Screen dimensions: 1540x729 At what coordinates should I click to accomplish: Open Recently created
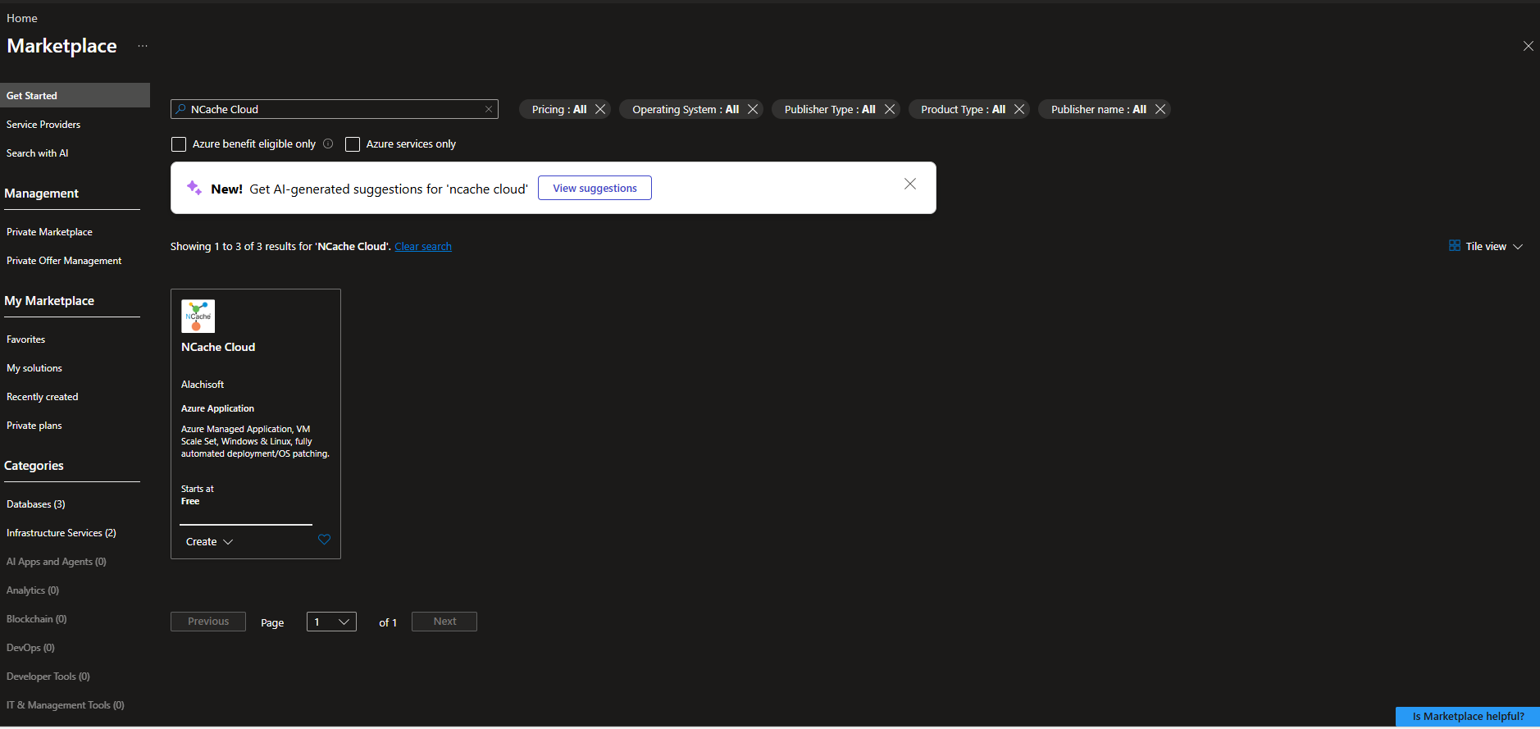43,397
